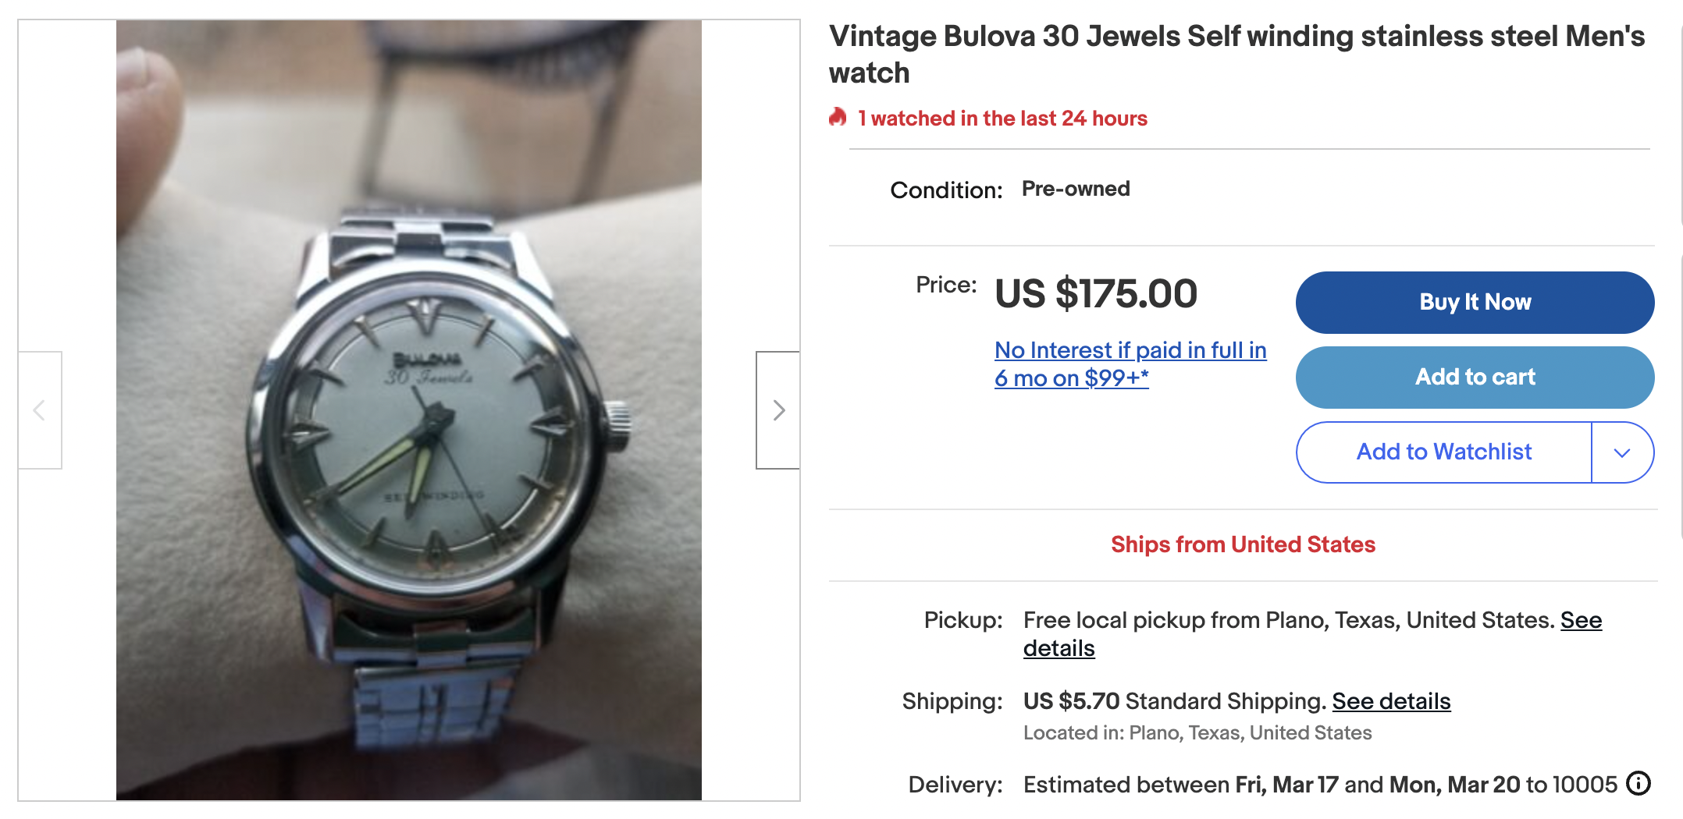This screenshot has width=1683, height=819.
Task: Click the US $175.00 price
Action: 1095,294
